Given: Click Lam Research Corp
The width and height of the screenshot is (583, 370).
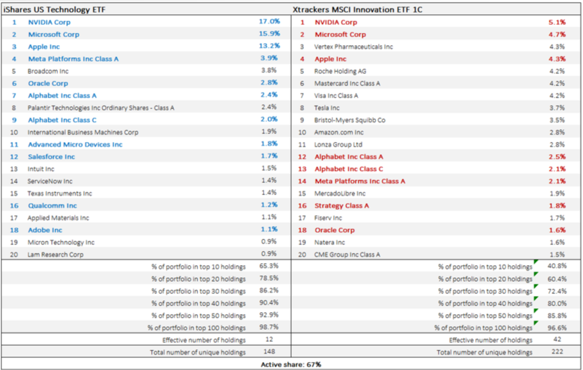Looking at the screenshot, I should [x=55, y=254].
